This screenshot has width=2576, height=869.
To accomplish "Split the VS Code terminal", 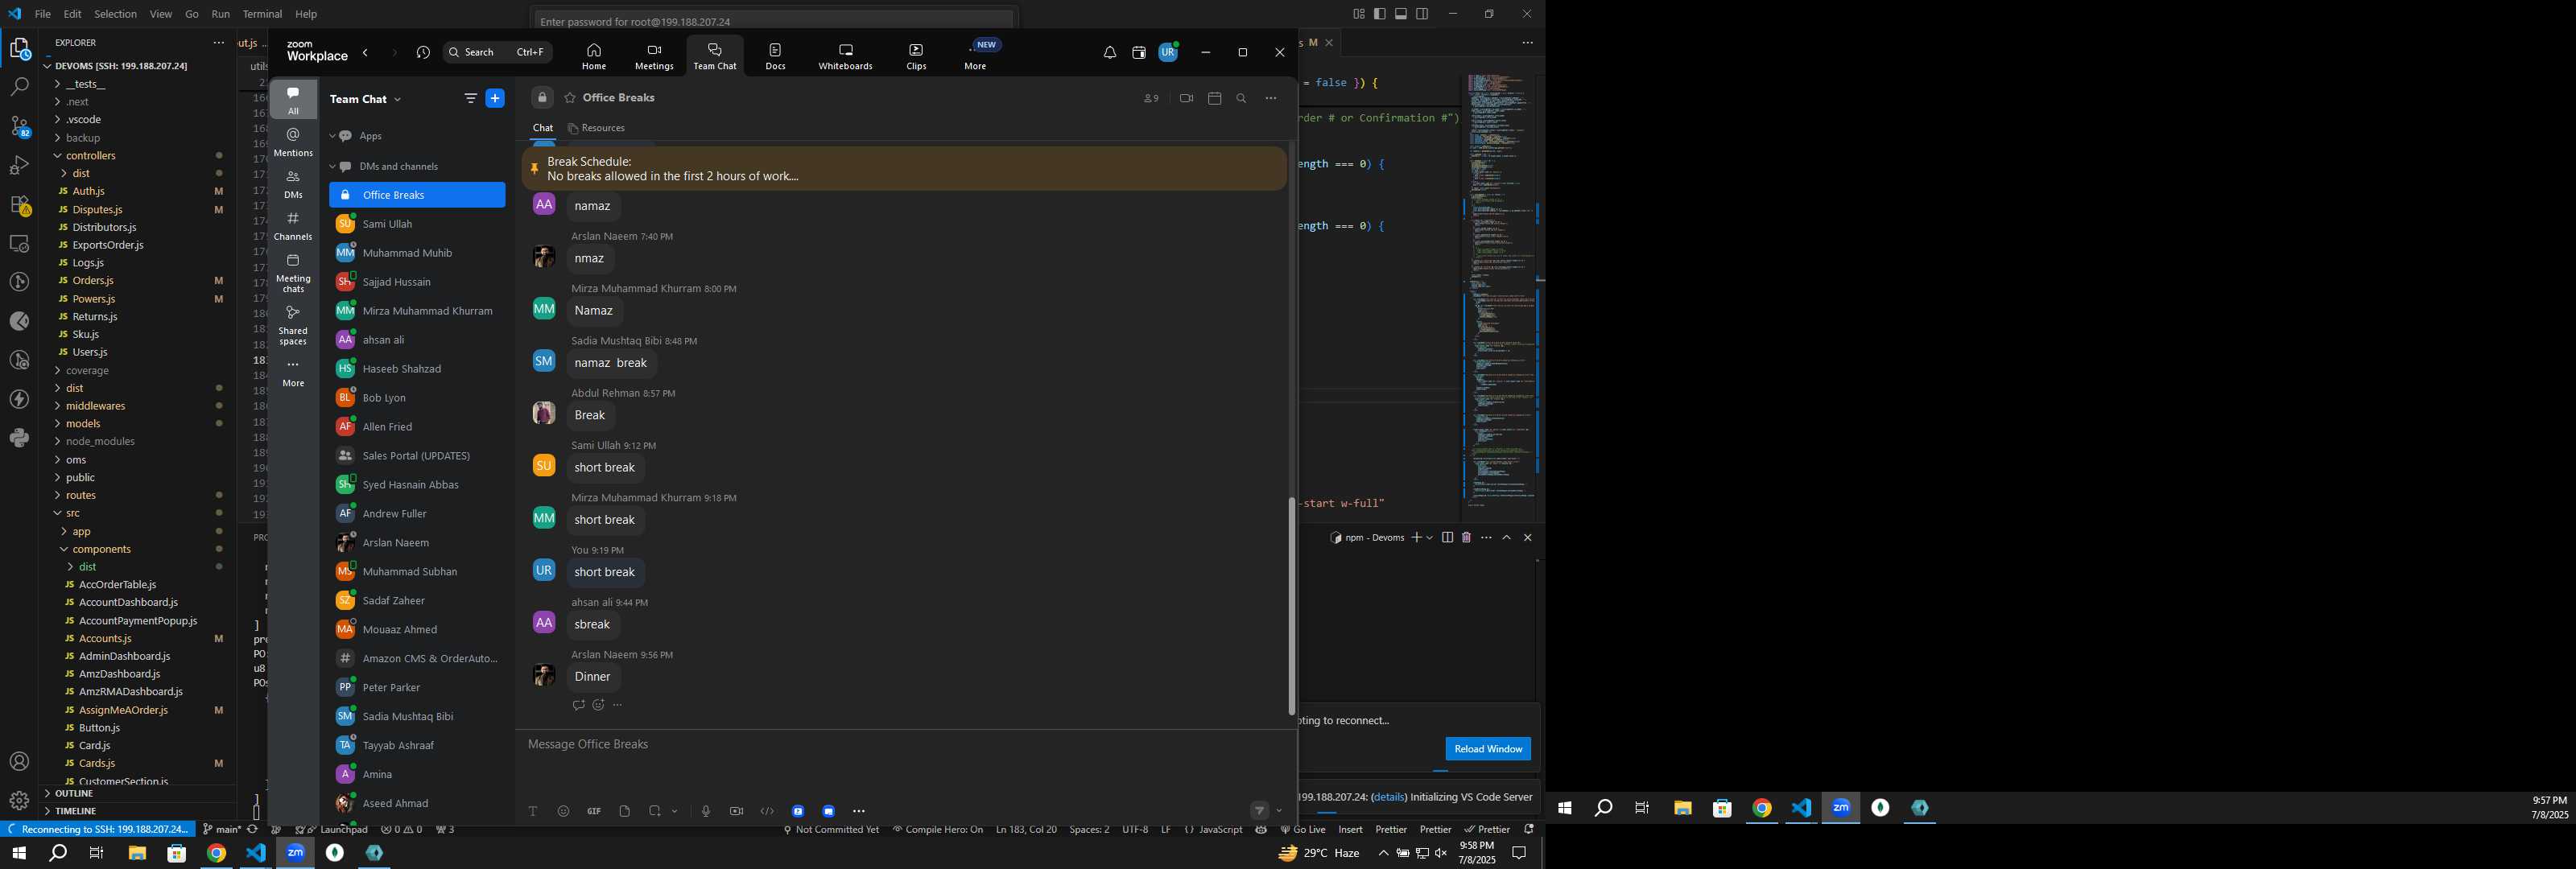I will pos(1447,538).
